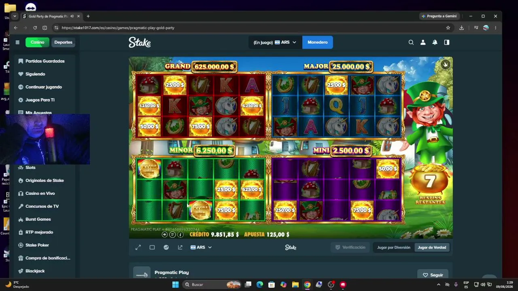Open the ARS currency dropdown below game
518x291 pixels.
coord(201,247)
